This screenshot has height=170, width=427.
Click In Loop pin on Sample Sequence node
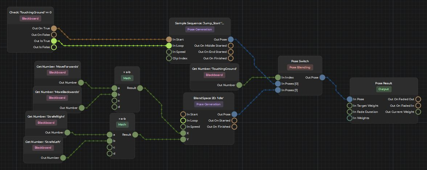[x=169, y=46]
